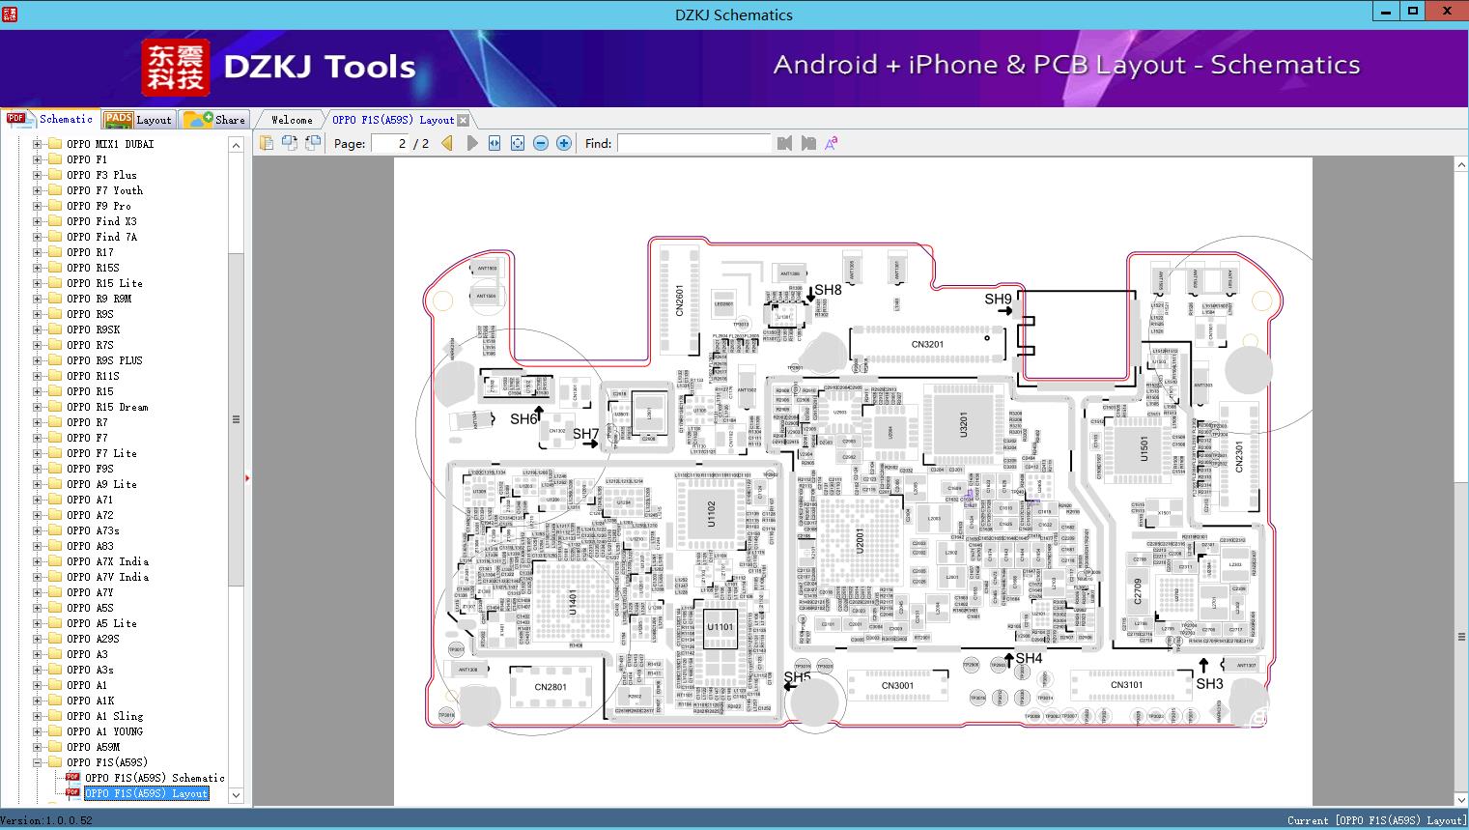Expand the OPPO R15 Dream tree node
This screenshot has width=1469, height=830.
38,407
